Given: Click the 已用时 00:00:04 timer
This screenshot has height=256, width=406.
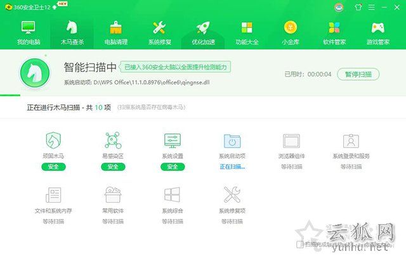Looking at the screenshot, I should [308, 74].
